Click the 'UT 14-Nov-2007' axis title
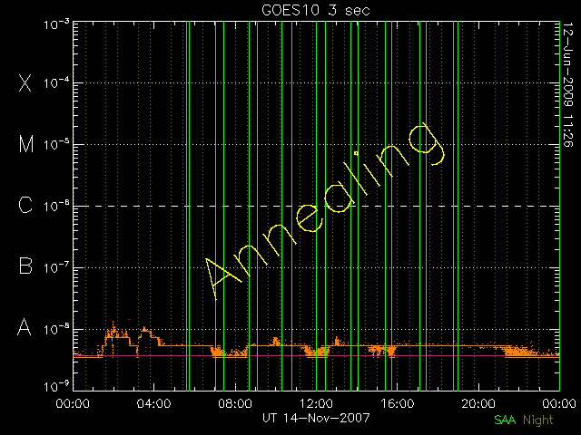 [x=316, y=418]
